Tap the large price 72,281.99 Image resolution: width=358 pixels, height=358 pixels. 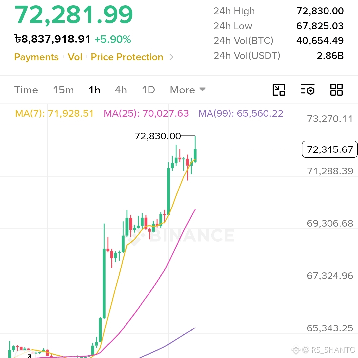tap(74, 14)
